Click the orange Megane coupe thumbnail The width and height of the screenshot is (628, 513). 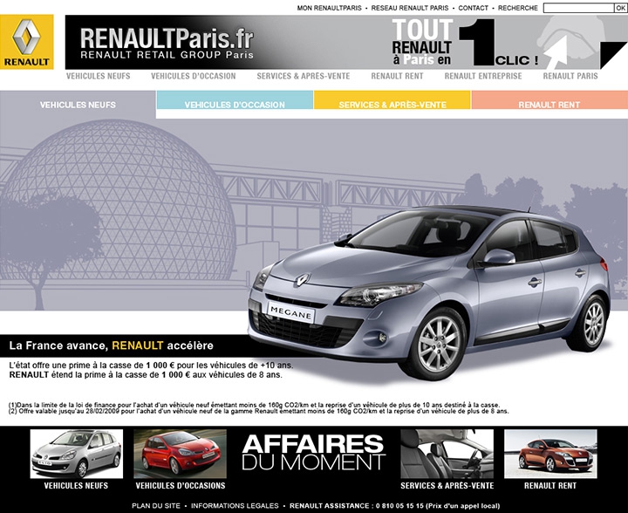coord(550,454)
